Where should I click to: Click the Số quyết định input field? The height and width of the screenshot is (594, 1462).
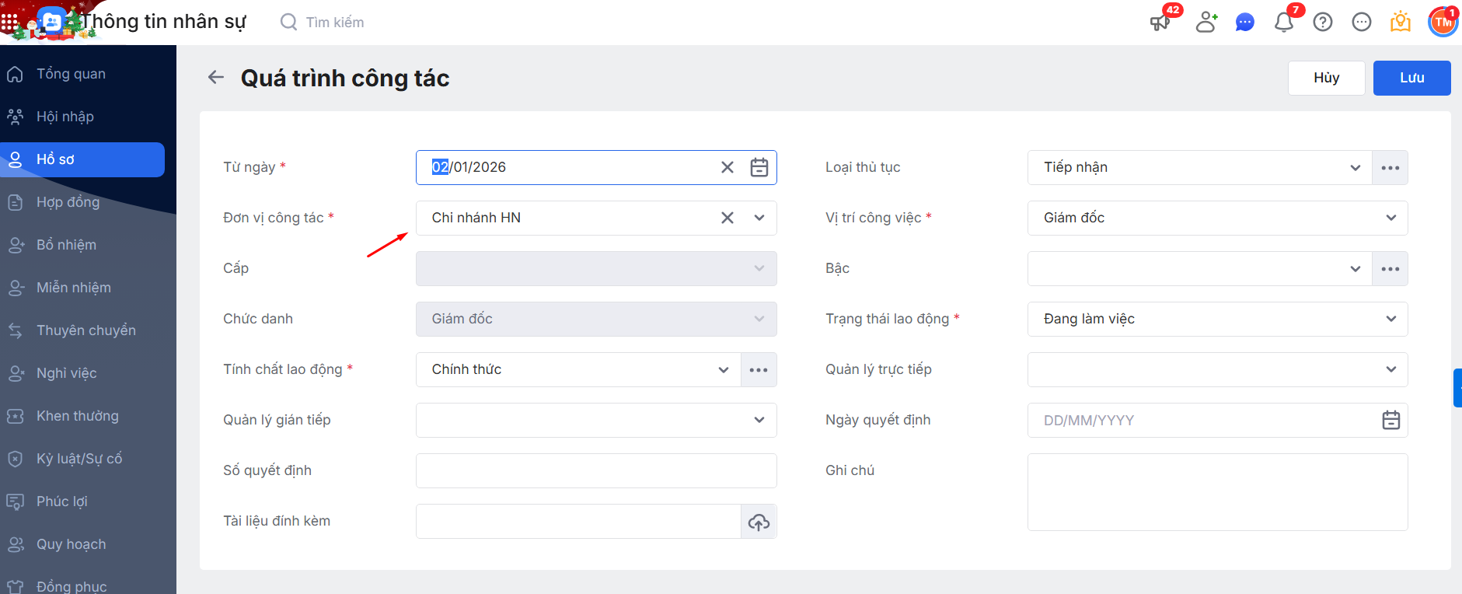[596, 470]
